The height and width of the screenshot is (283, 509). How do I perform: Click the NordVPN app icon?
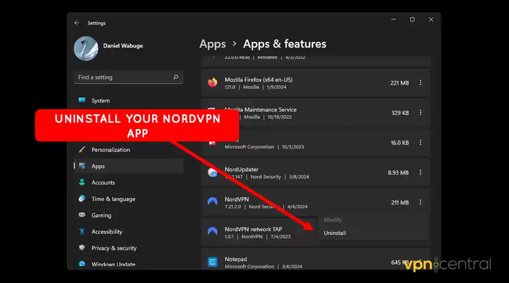pyautogui.click(x=212, y=201)
